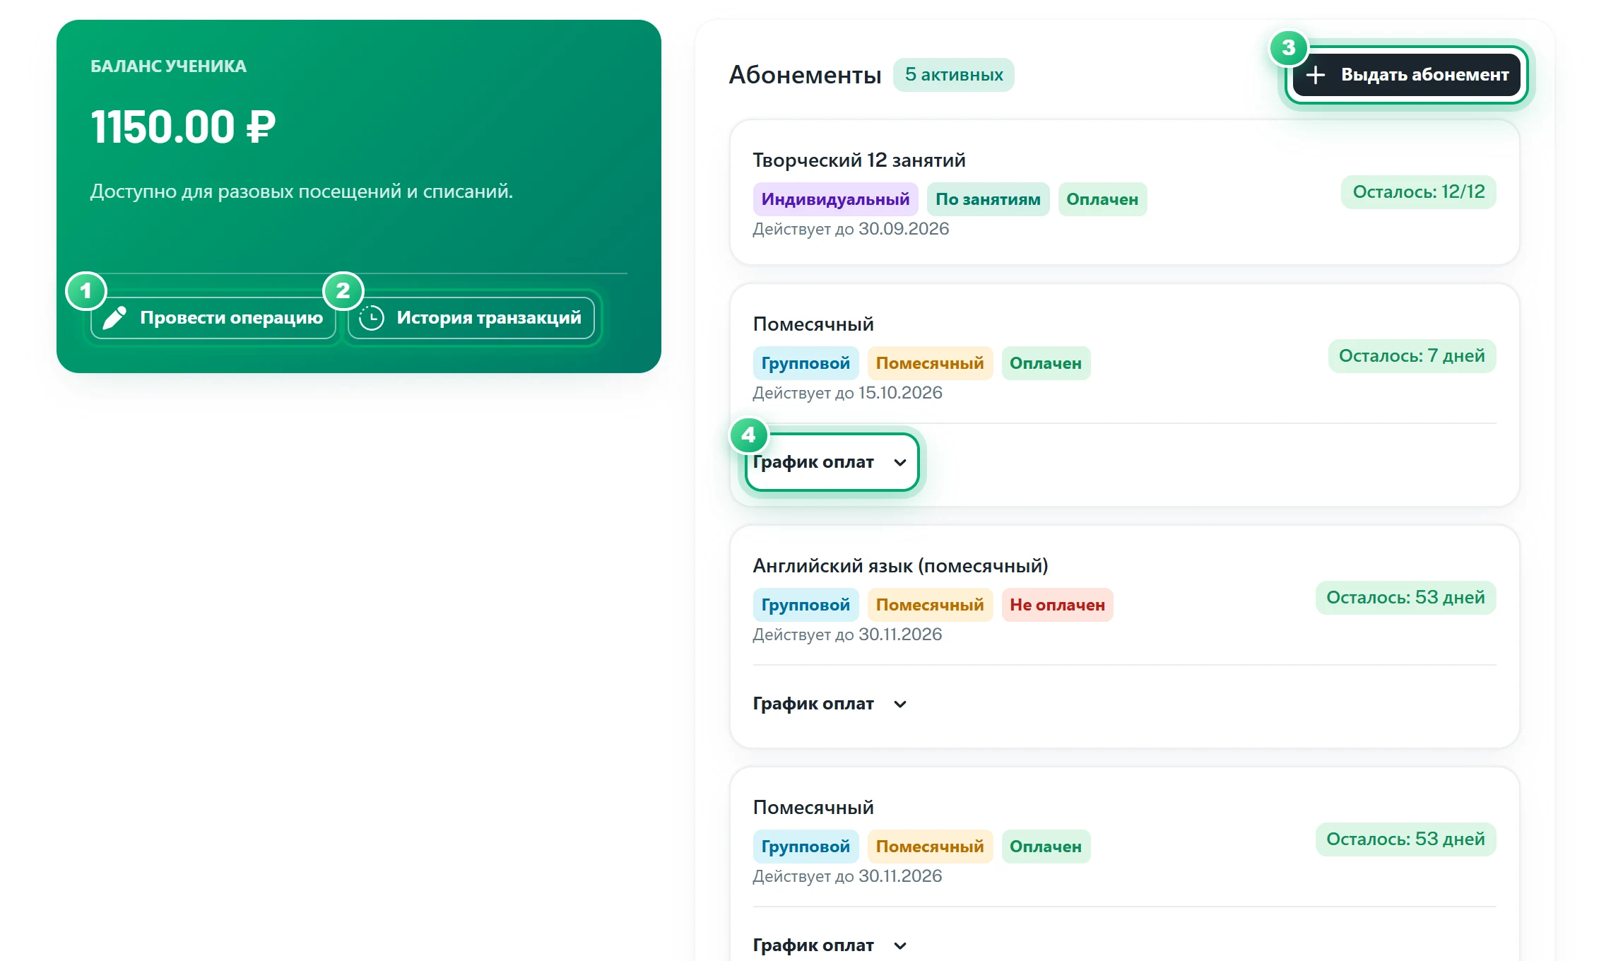The height and width of the screenshot is (961, 1611).
Task: Expand График оплат for Английский язык (помесячный)
Action: point(831,704)
